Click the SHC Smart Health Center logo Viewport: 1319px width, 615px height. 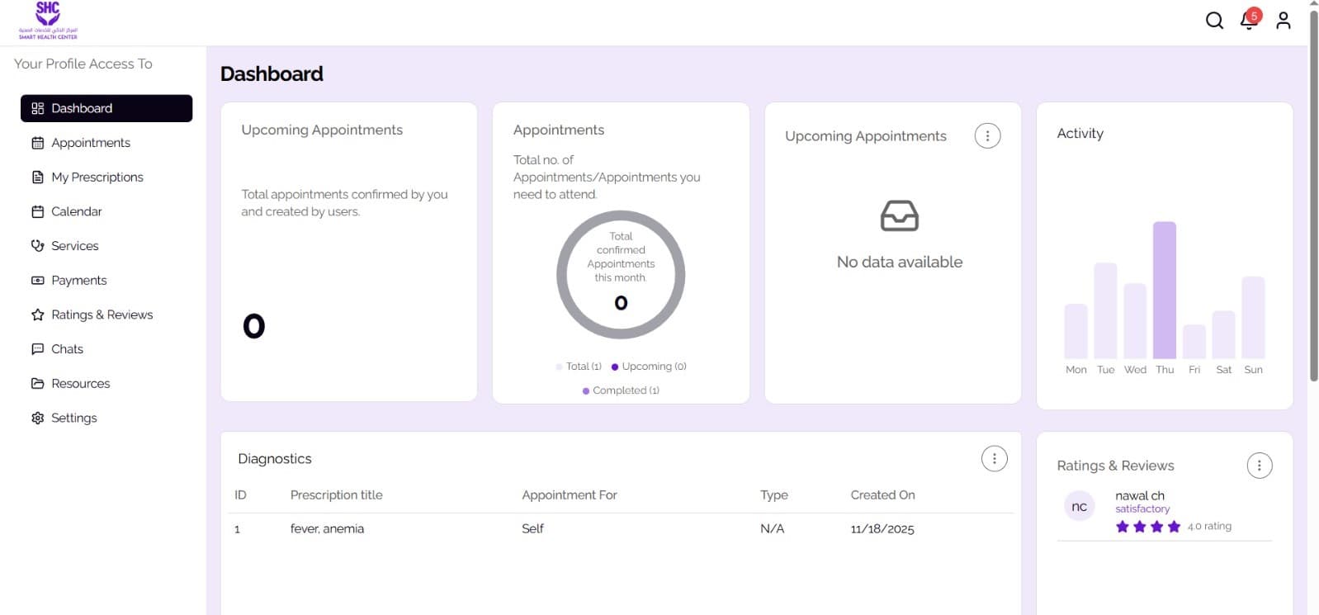point(48,21)
